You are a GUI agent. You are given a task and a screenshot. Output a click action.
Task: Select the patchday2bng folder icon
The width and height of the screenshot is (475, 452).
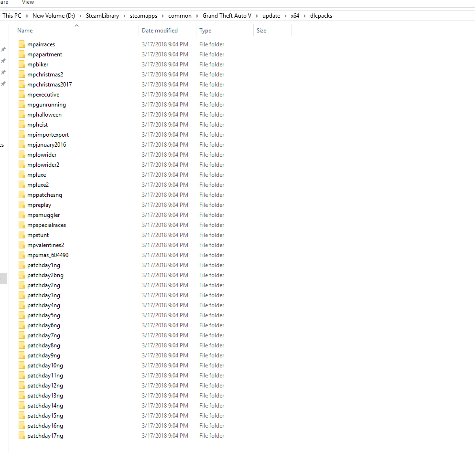[22, 275]
